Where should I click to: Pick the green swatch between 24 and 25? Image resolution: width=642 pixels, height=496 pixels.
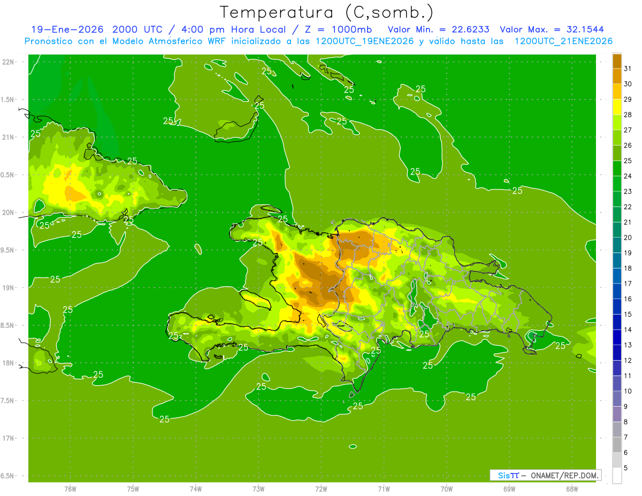(x=617, y=168)
